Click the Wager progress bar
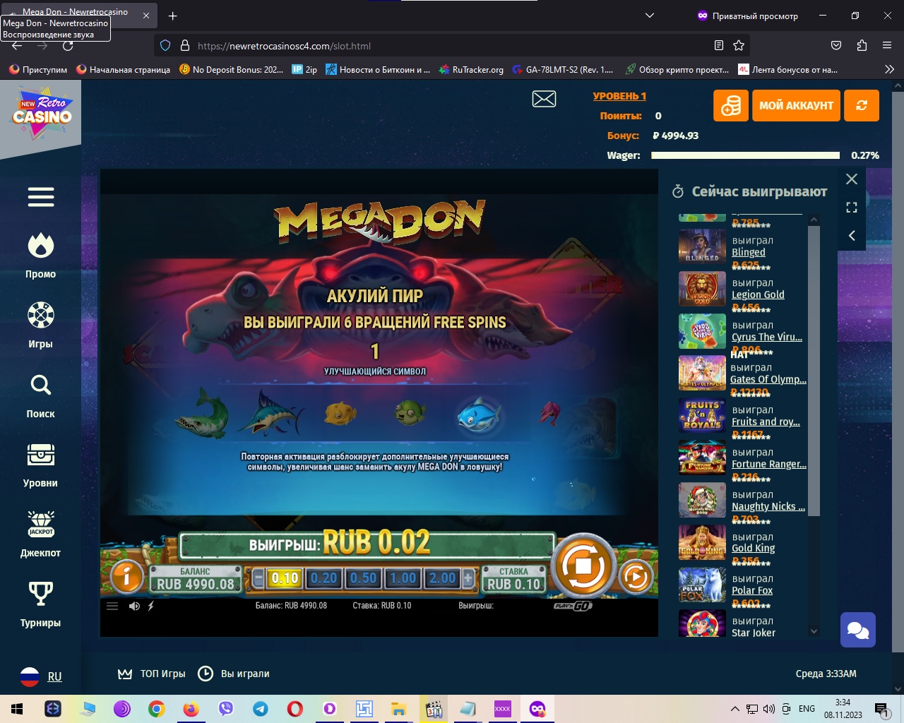 click(745, 155)
